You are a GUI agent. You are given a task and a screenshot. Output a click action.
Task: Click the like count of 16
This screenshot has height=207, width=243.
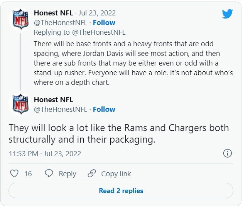click(28, 174)
